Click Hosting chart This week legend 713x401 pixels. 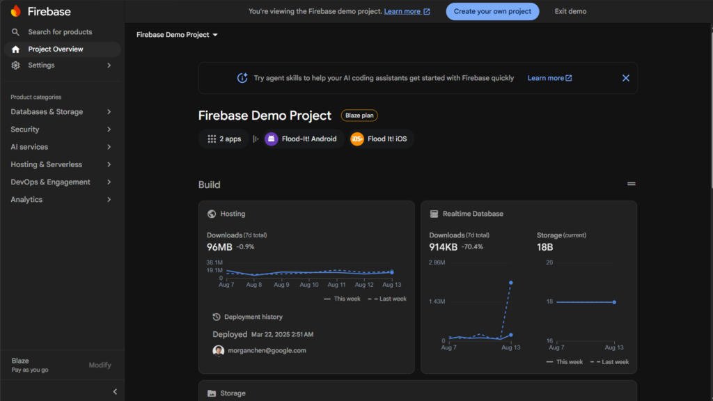342,299
